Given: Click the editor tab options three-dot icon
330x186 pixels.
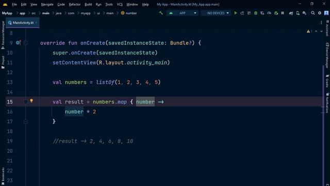Looking at the screenshot, I should (x=321, y=23).
